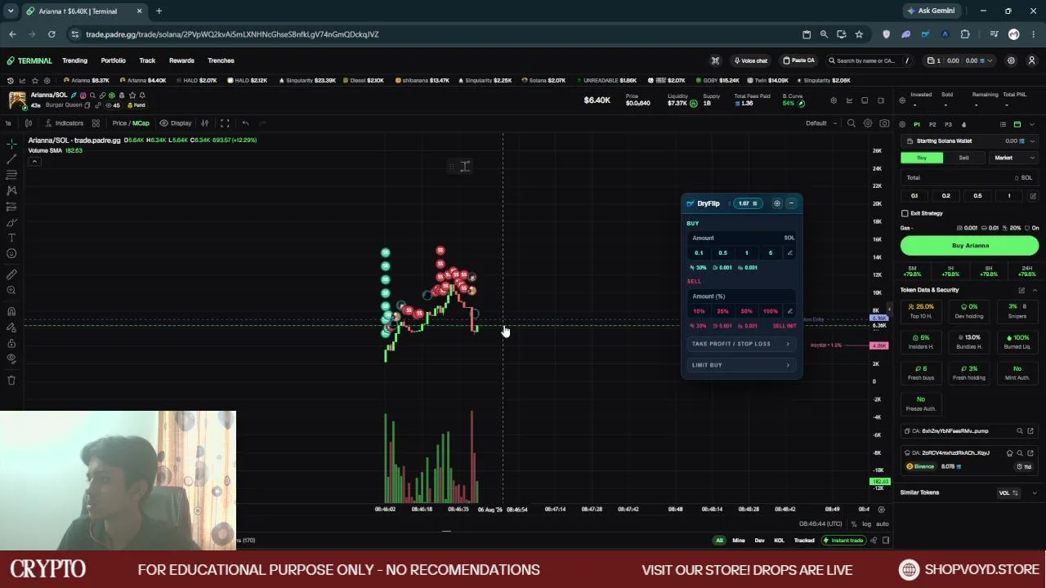The height and width of the screenshot is (588, 1046).
Task: Toggle Instant trade button
Action: tap(843, 541)
